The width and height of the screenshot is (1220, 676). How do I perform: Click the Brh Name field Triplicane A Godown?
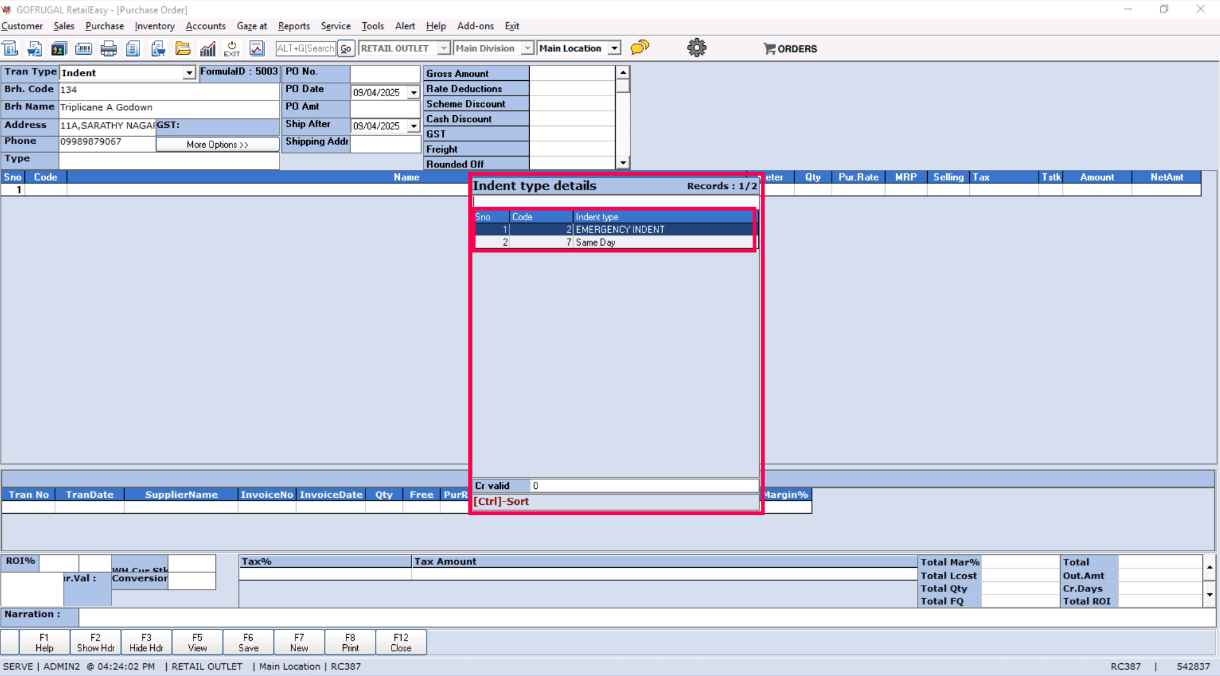coord(169,108)
